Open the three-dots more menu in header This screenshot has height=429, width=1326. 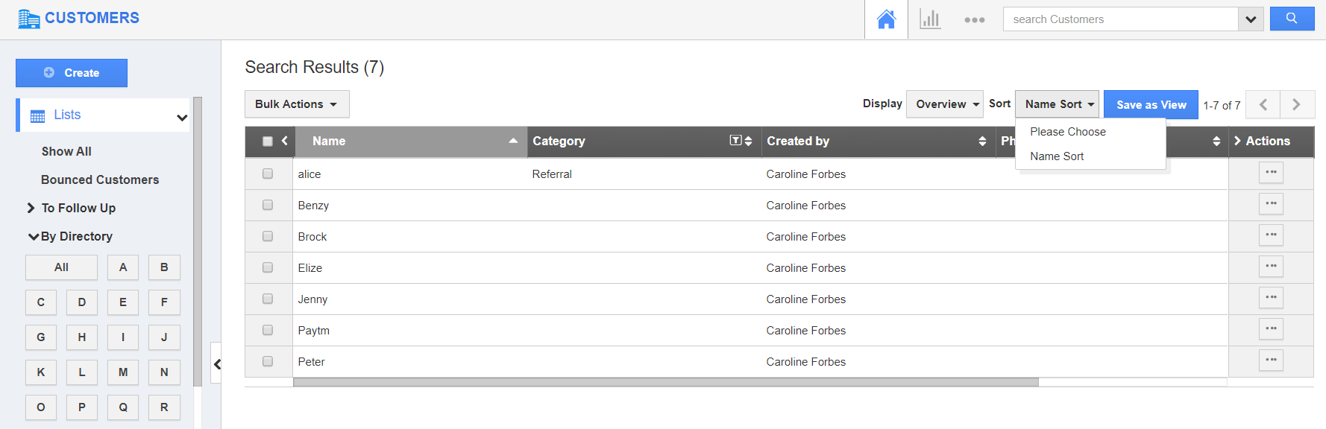click(x=974, y=20)
